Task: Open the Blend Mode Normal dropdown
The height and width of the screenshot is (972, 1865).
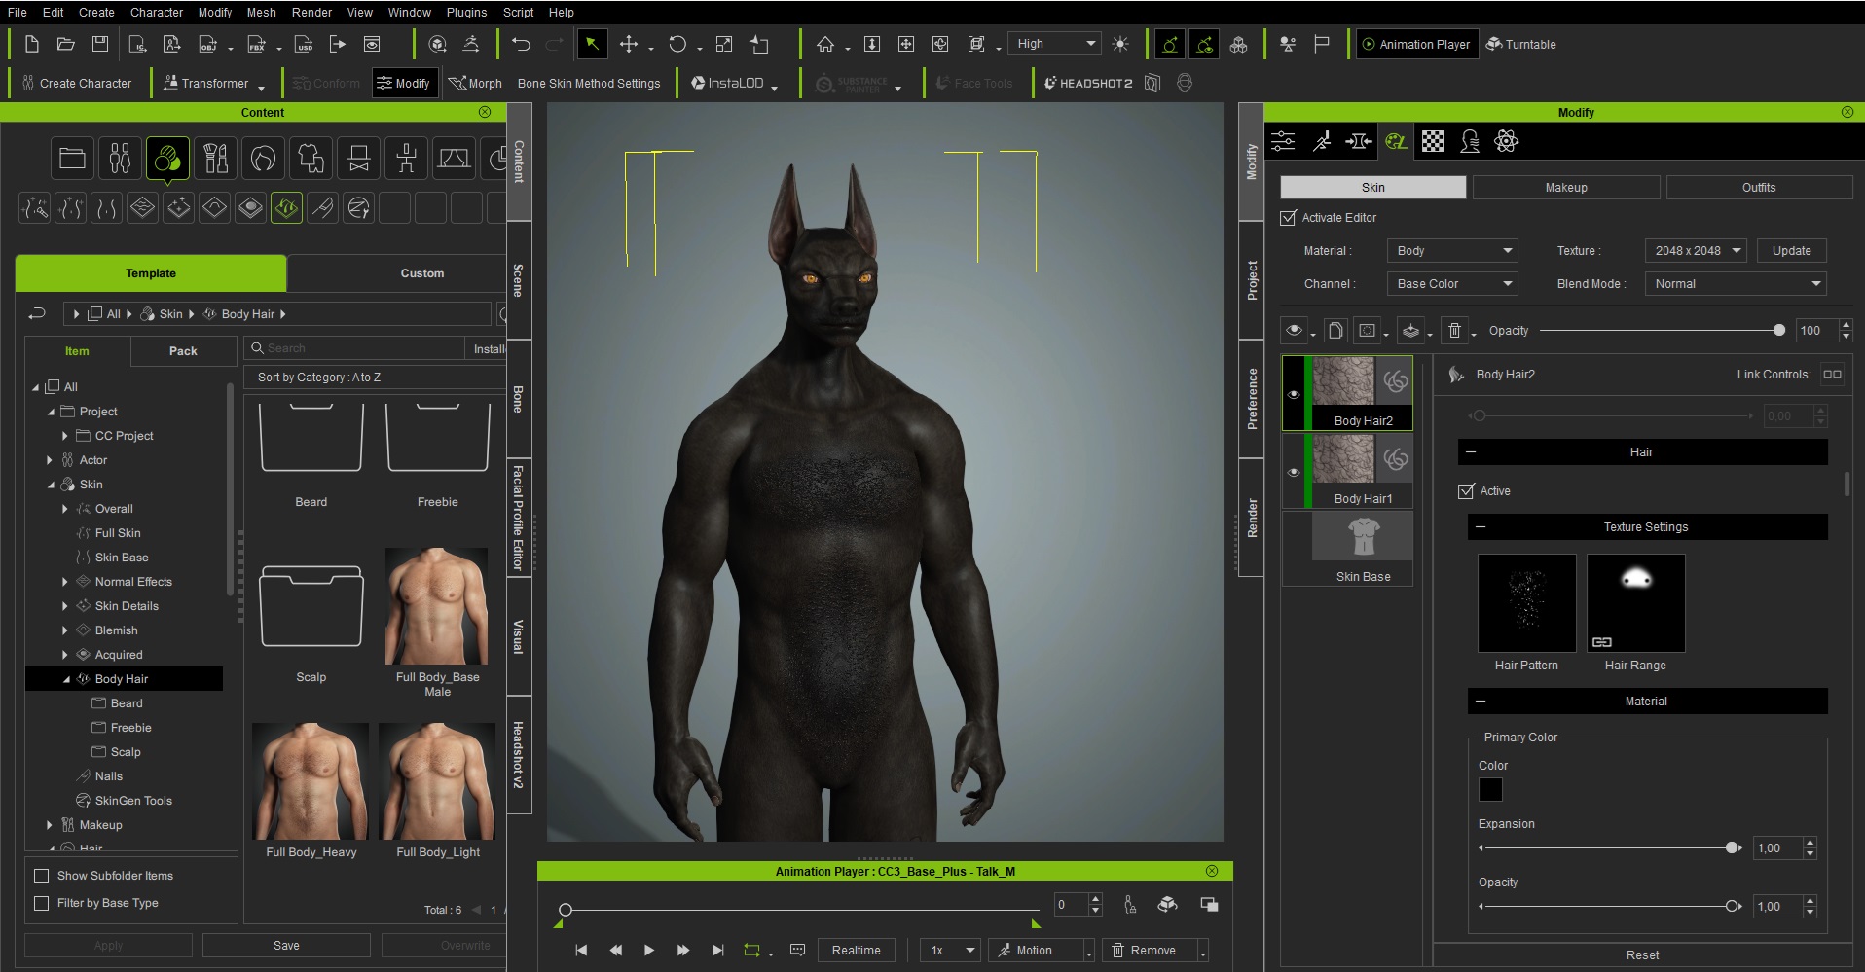Action: click(1736, 284)
